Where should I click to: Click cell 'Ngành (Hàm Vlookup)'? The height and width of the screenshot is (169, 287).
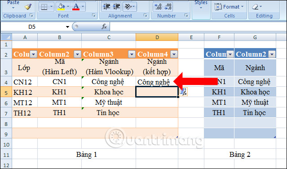[109, 67]
